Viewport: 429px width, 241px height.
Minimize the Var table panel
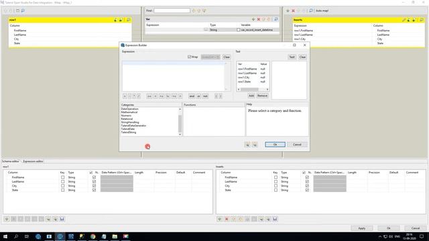[276, 19]
